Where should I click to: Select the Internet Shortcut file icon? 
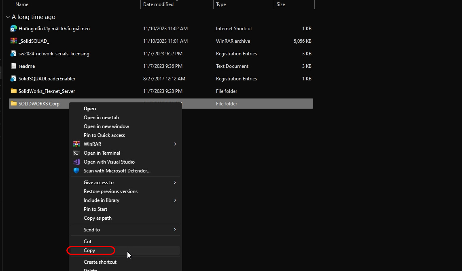click(14, 29)
